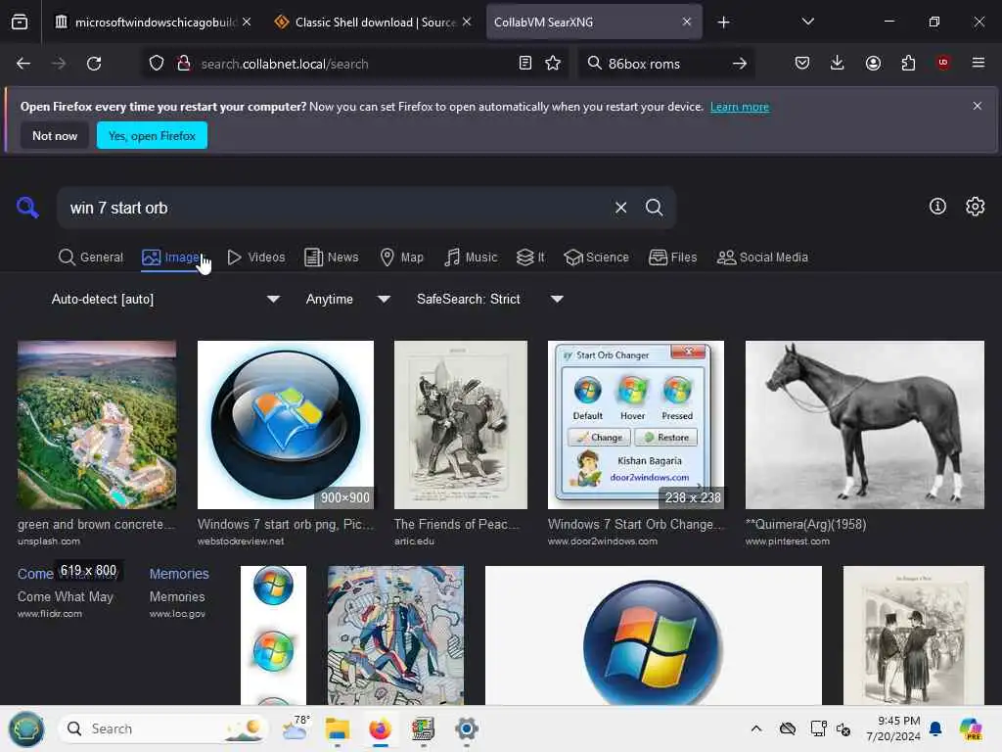Image resolution: width=1002 pixels, height=752 pixels.
Task: Click the taskbar Search box
Action: tap(163, 728)
